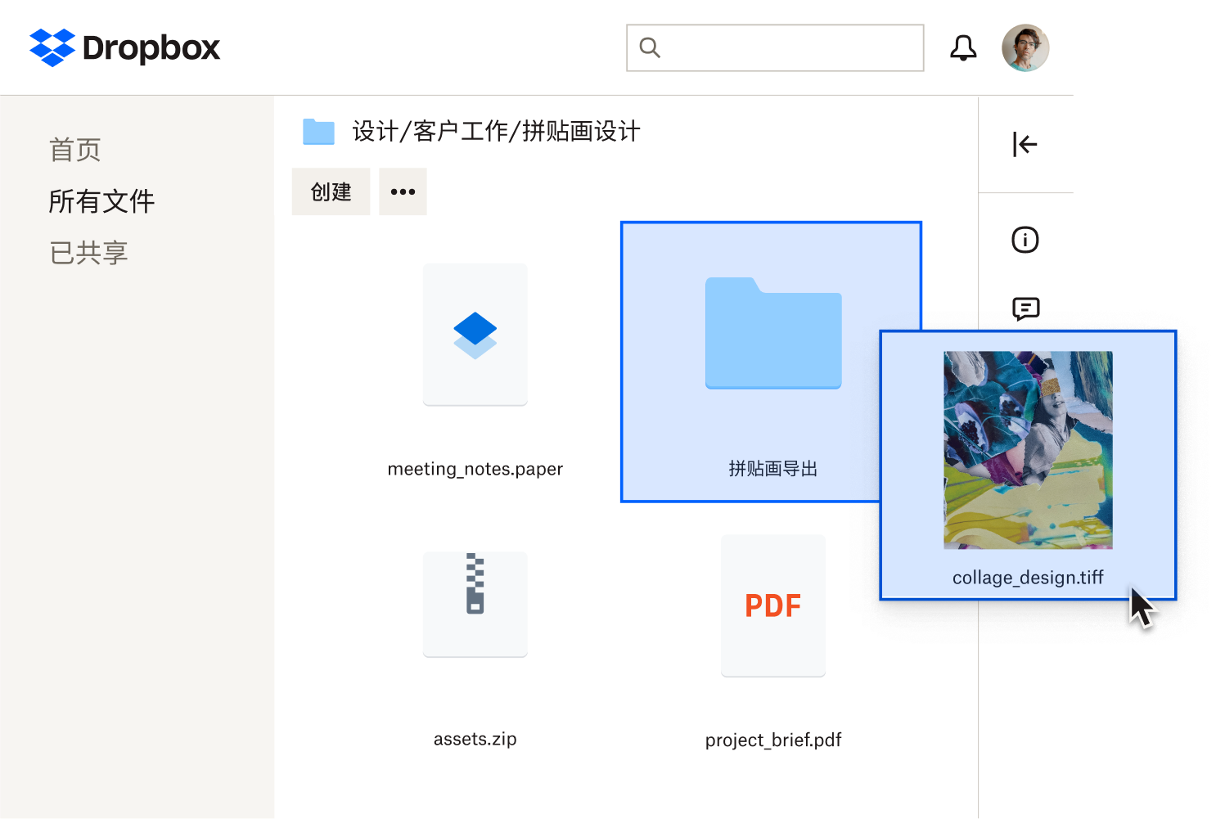
Task: Open the 已共享 section
Action: 88,252
